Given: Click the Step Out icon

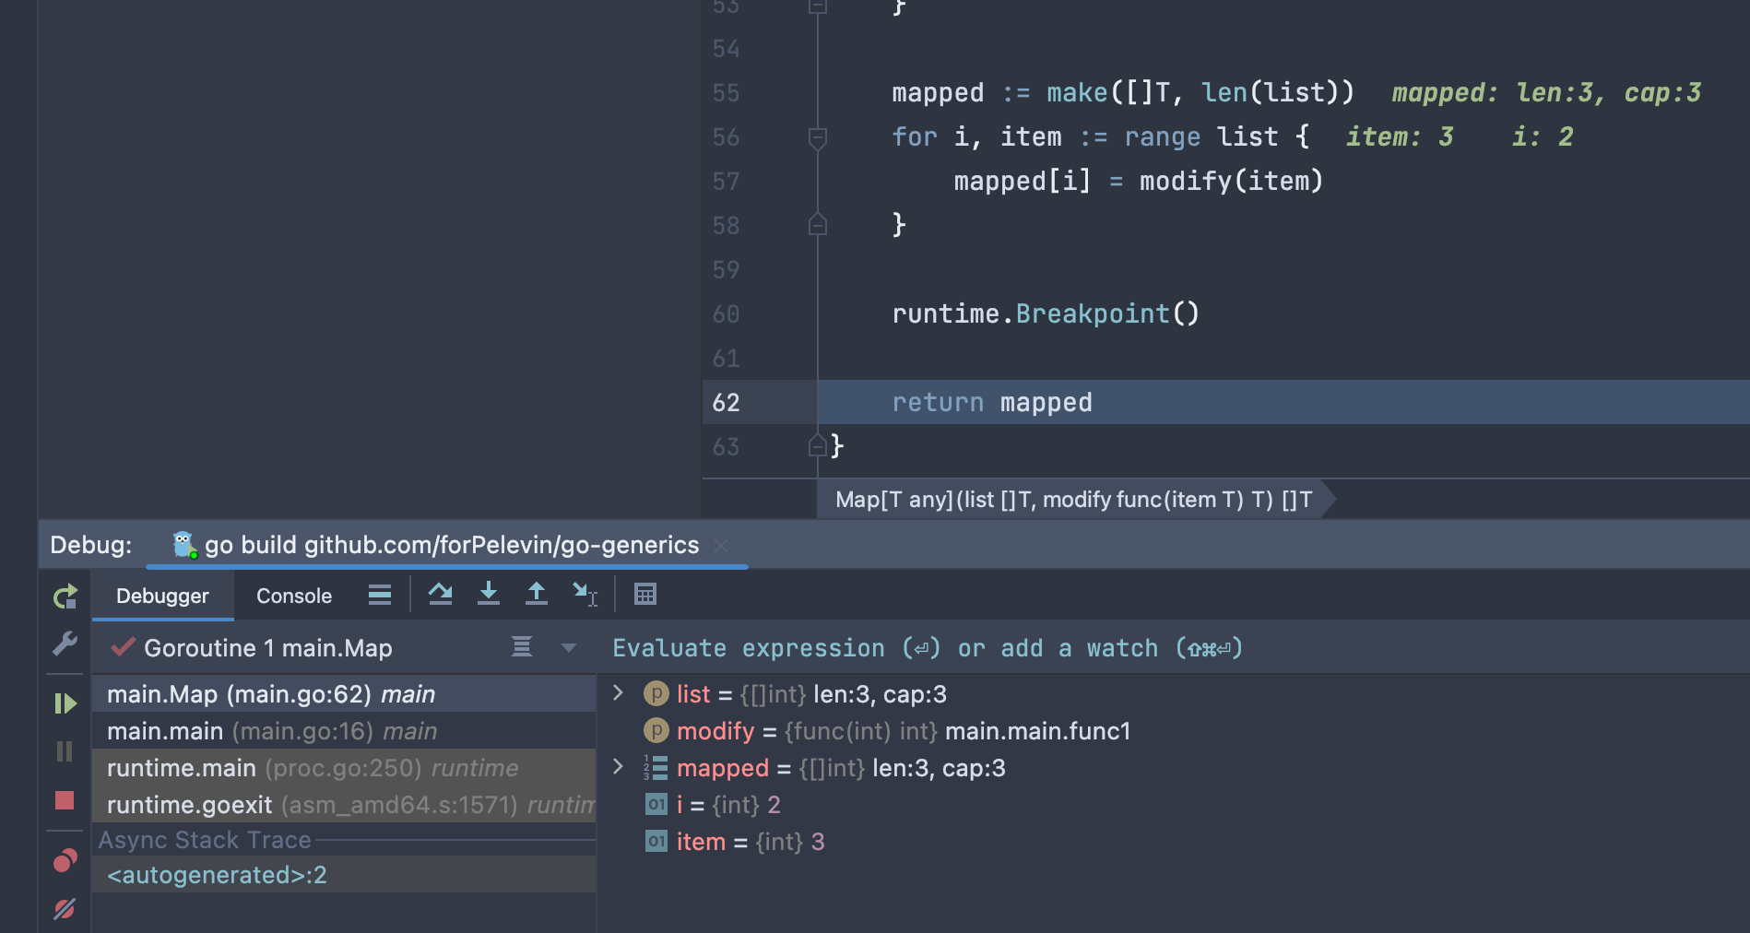Looking at the screenshot, I should pyautogui.click(x=536, y=595).
